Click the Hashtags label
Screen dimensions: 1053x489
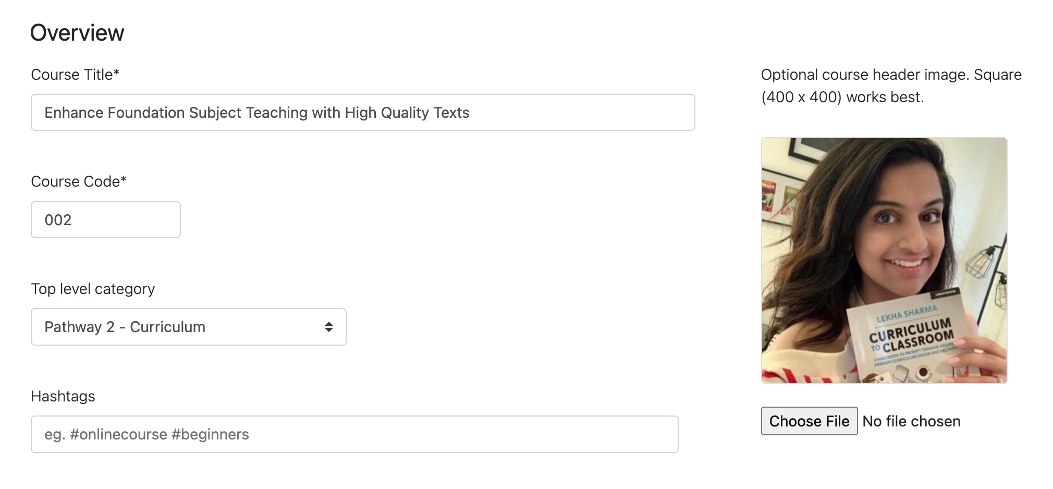[x=63, y=396]
